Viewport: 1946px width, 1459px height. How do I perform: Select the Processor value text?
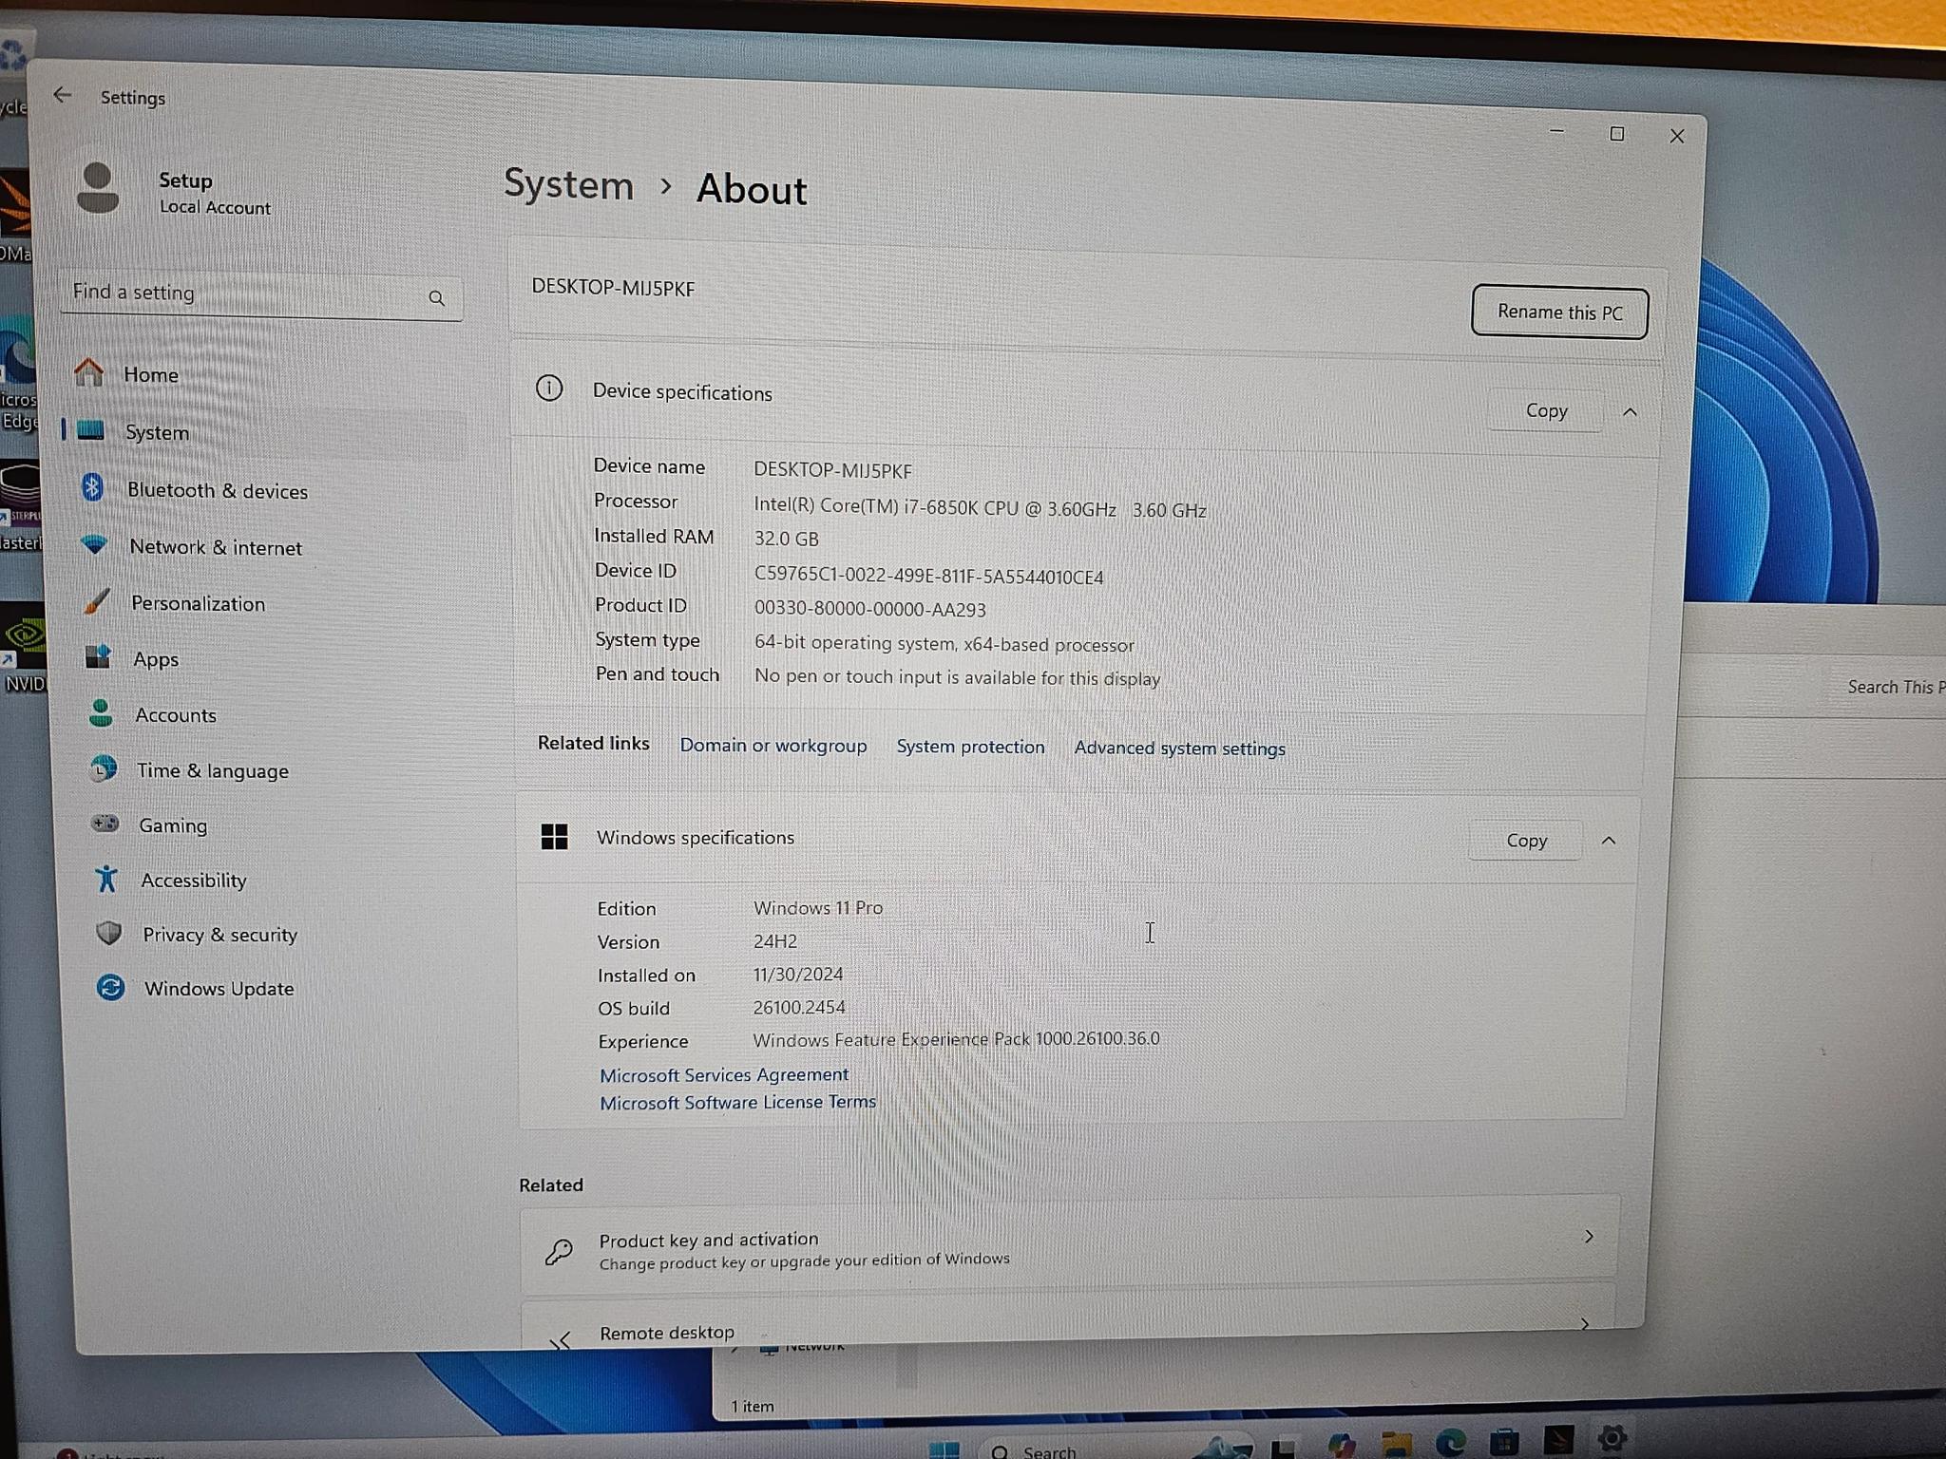point(980,508)
